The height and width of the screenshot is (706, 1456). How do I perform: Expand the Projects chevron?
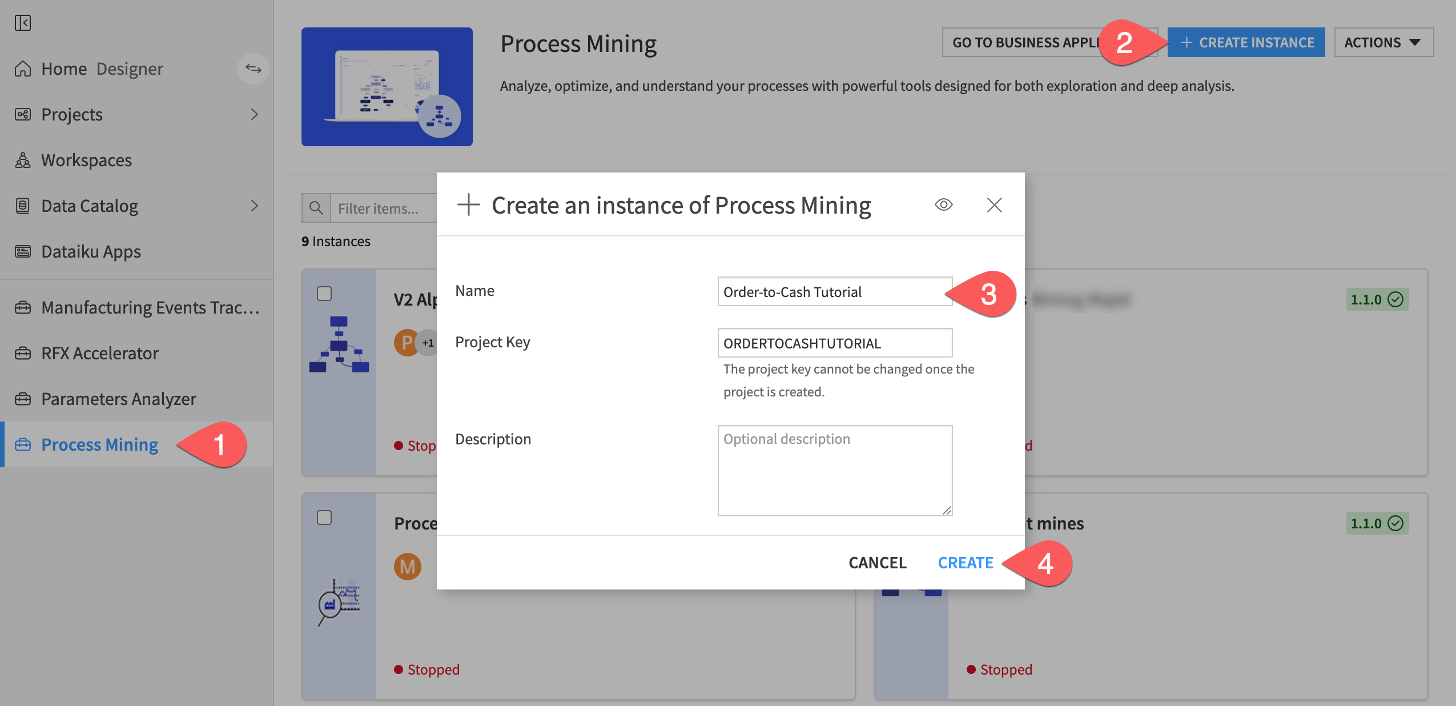click(255, 114)
